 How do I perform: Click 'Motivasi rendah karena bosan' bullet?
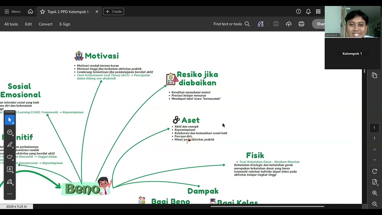[x=98, y=66]
